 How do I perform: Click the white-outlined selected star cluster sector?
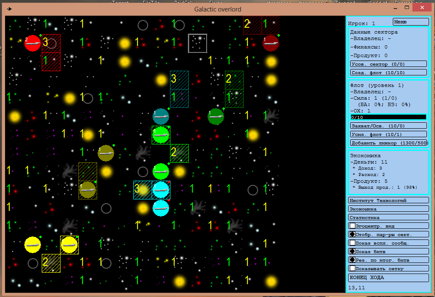(x=198, y=43)
